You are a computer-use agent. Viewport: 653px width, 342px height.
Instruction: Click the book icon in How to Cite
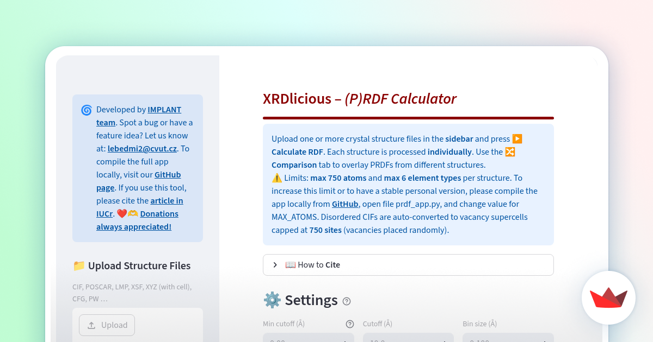click(x=291, y=265)
